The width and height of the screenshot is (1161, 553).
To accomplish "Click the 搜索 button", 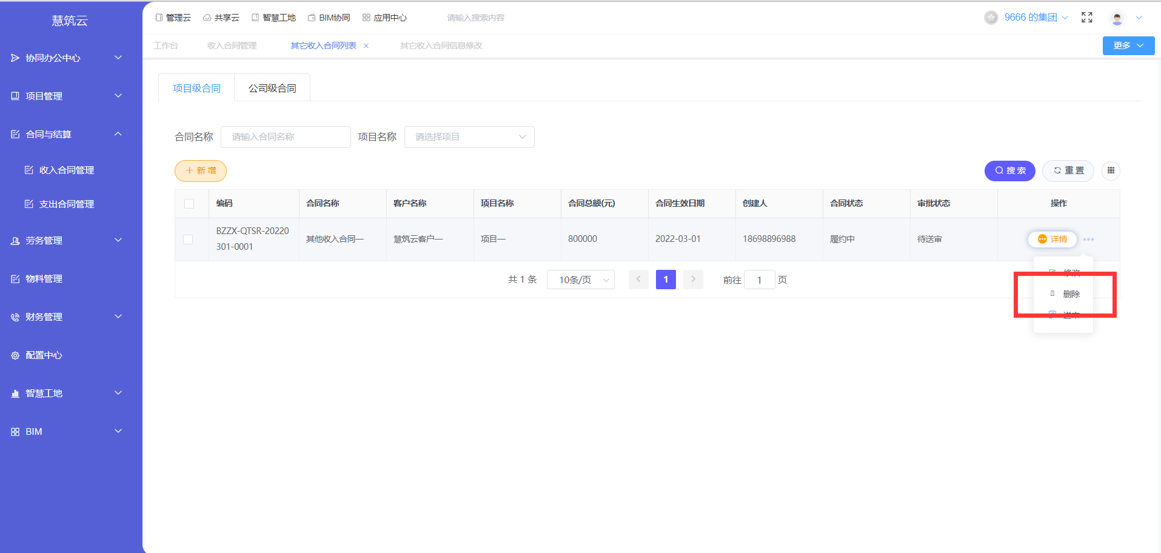I will click(x=1010, y=171).
